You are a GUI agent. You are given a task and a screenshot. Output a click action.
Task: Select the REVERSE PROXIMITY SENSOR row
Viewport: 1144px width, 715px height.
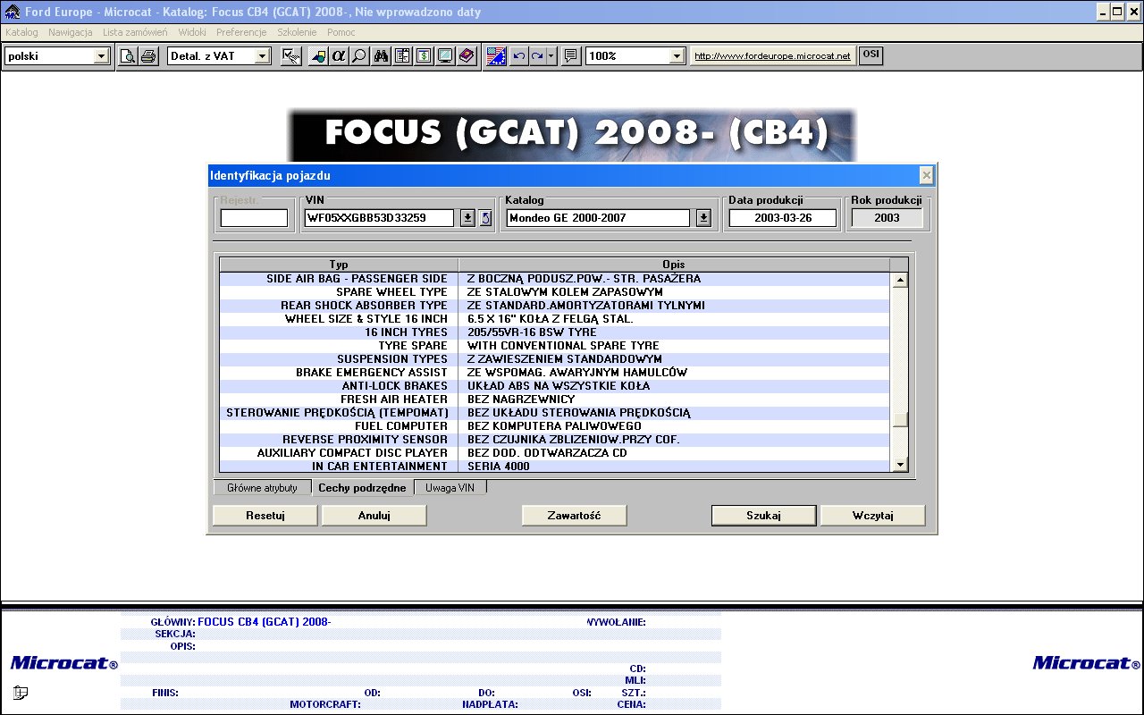(x=555, y=440)
